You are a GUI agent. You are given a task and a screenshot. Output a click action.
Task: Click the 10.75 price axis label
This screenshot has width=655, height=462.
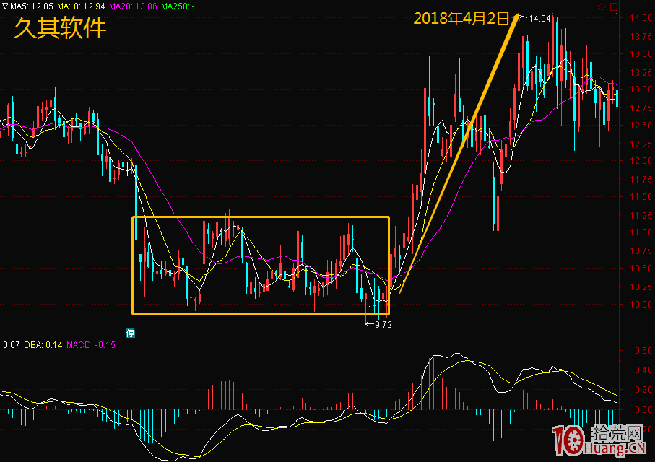(x=641, y=251)
